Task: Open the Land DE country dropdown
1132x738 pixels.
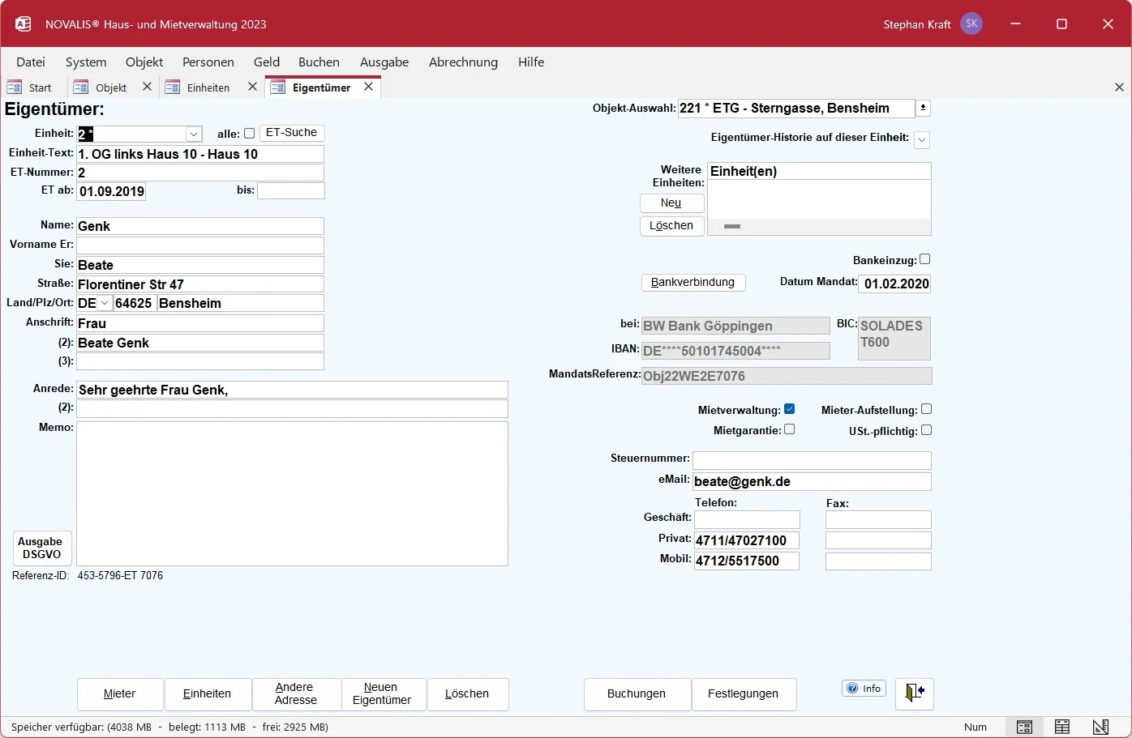Action: coord(105,303)
